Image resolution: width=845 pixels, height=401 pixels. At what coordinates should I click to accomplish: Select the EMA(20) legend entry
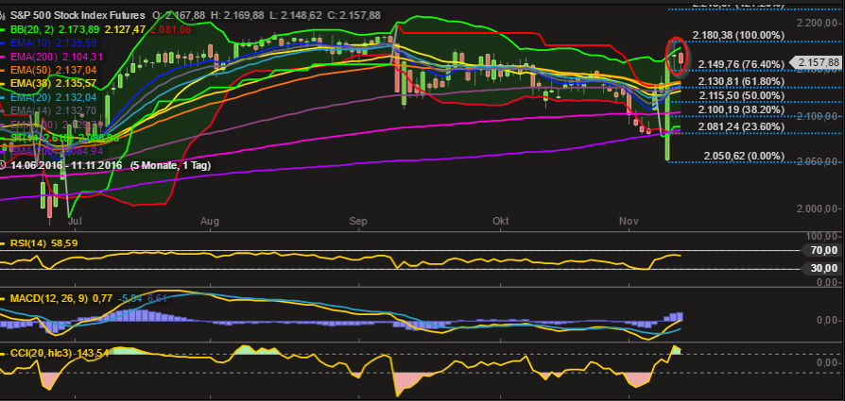[55, 97]
